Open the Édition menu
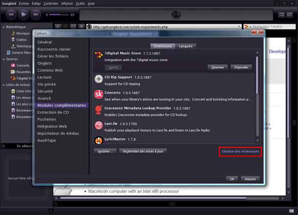 tap(36, 3)
